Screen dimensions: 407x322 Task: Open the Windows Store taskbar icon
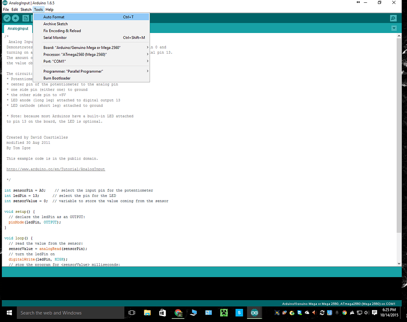[x=163, y=312]
